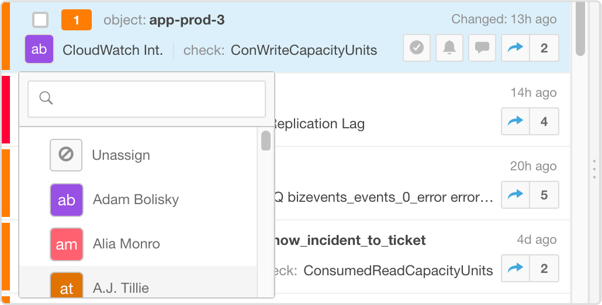Click share arrow on ConsumedReadCapacityUnits row
The width and height of the screenshot is (602, 305).
(x=515, y=269)
